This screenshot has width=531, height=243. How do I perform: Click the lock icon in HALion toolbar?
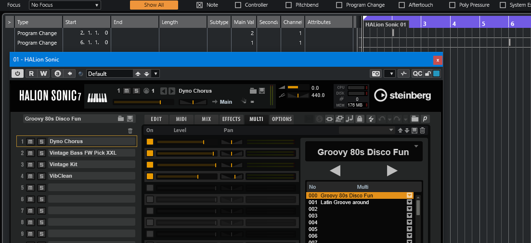(360, 119)
